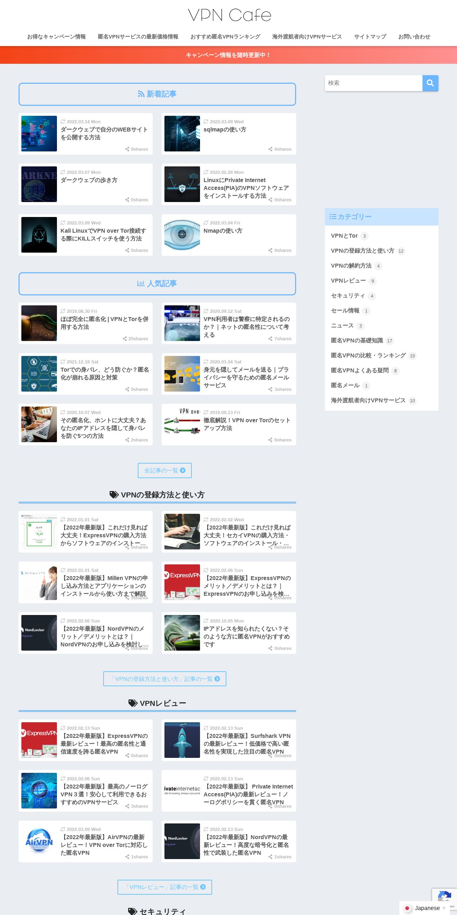Image resolution: width=457 pixels, height=915 pixels.
Task: Select the 匿名VPNの比較・ランキング category
Action: click(368, 356)
